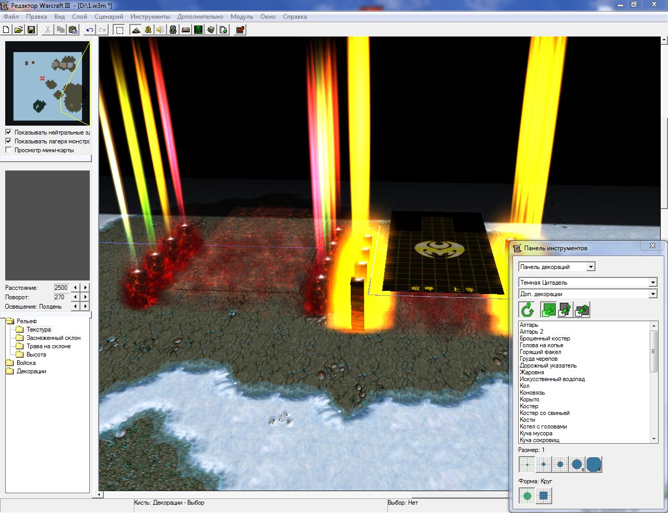Open the Trigger Editor 'a' icon
Viewport: 668px width, 513px height.
148,30
